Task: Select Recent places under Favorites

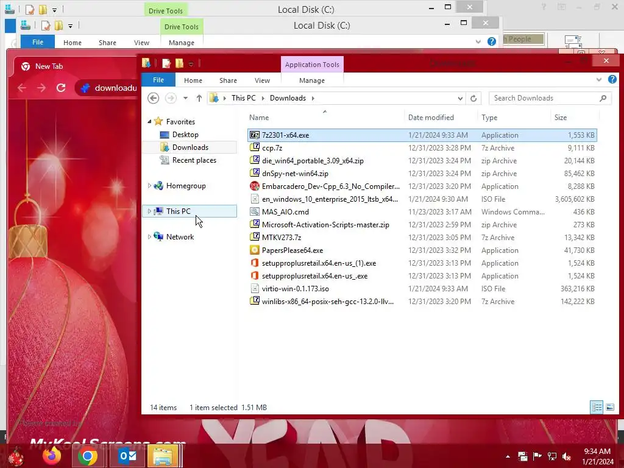Action: 194,160
